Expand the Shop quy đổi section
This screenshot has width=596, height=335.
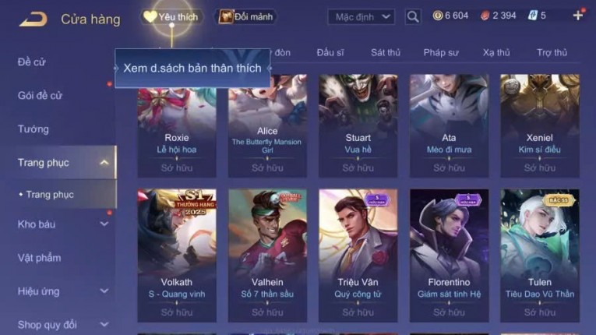[x=104, y=324]
